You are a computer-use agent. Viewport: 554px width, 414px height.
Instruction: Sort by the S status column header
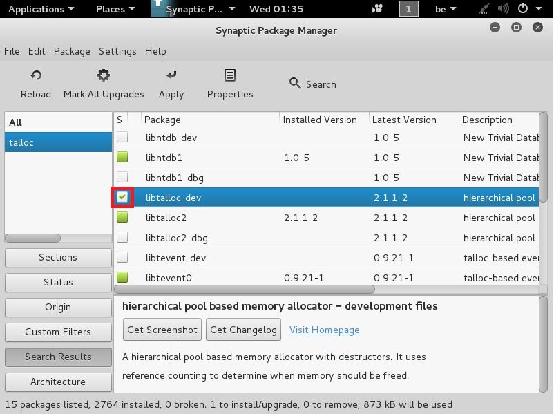(x=121, y=120)
